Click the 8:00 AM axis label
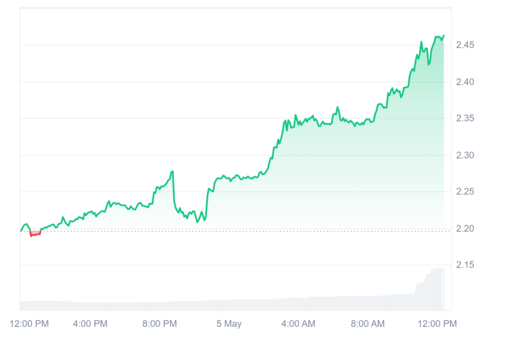Screen dimensions: 506x337 pos(367,323)
